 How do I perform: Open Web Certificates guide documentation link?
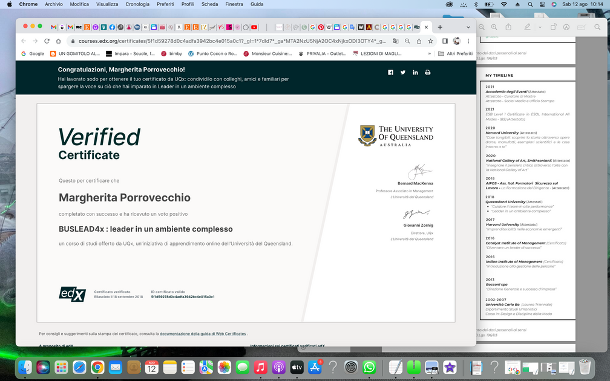point(203,334)
